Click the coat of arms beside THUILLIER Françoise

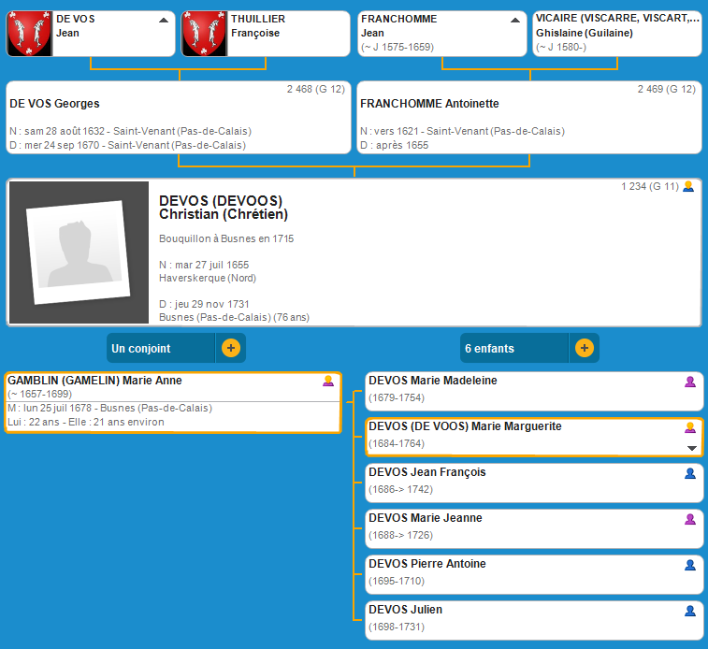pos(204,35)
